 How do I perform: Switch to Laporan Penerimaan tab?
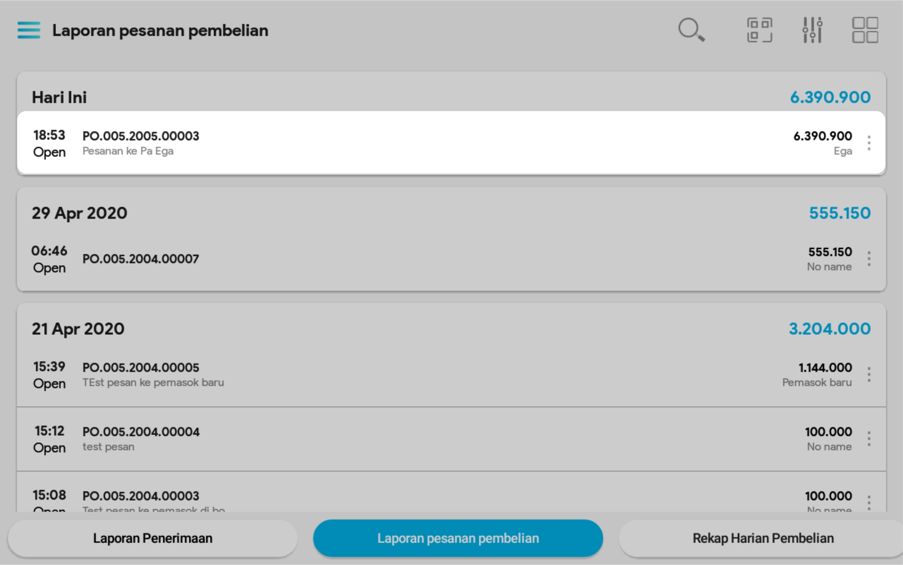click(x=152, y=538)
